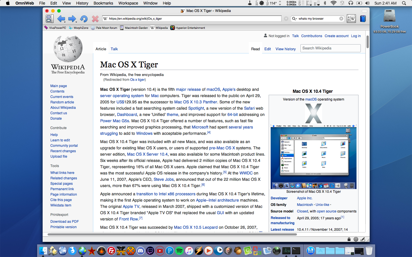Open Terminal from the Dock
Image resolution: width=412 pixels, height=257 pixels.
point(296,251)
